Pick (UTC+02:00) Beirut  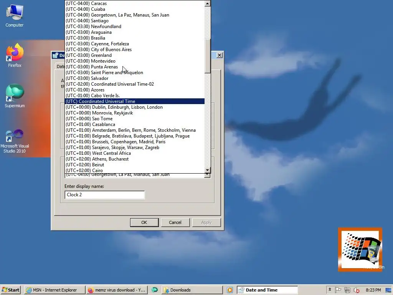pyautogui.click(x=135, y=165)
